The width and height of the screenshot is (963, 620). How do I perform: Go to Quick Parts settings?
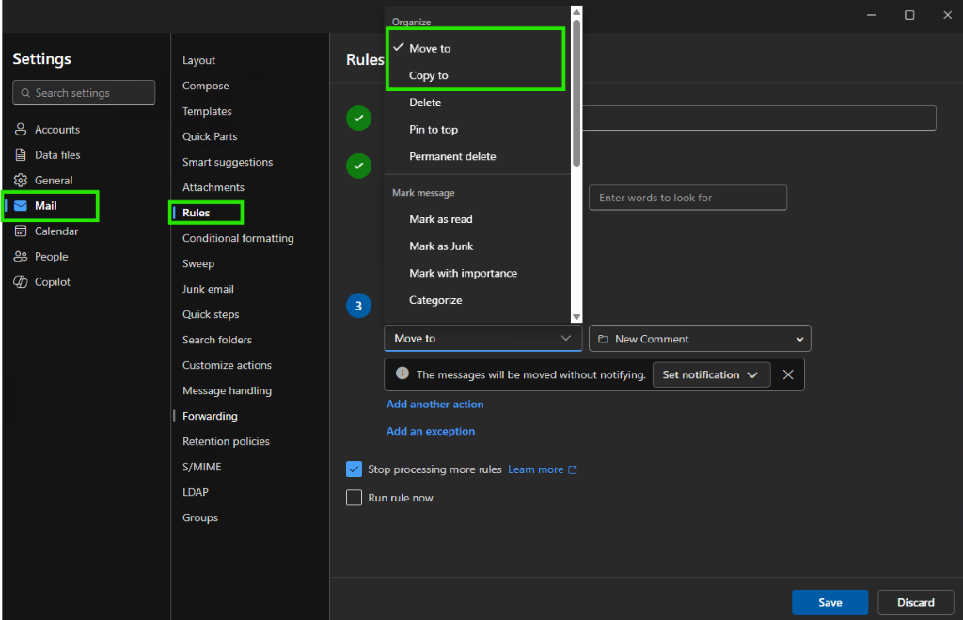coord(210,136)
